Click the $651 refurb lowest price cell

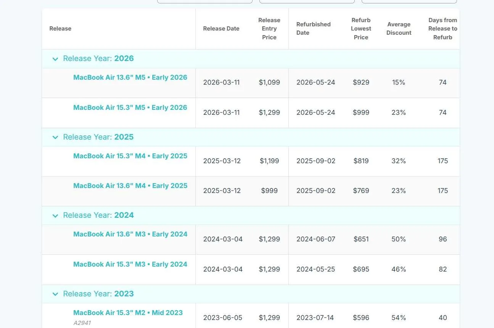361,239
